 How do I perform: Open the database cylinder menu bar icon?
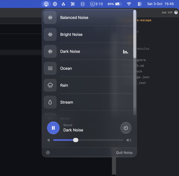(83, 4)
